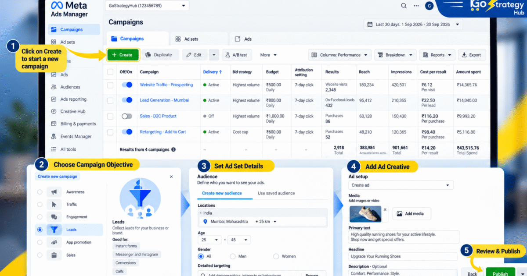This screenshot has width=527, height=276.
Task: Open the minimum age 25 dropdown
Action: [209, 240]
